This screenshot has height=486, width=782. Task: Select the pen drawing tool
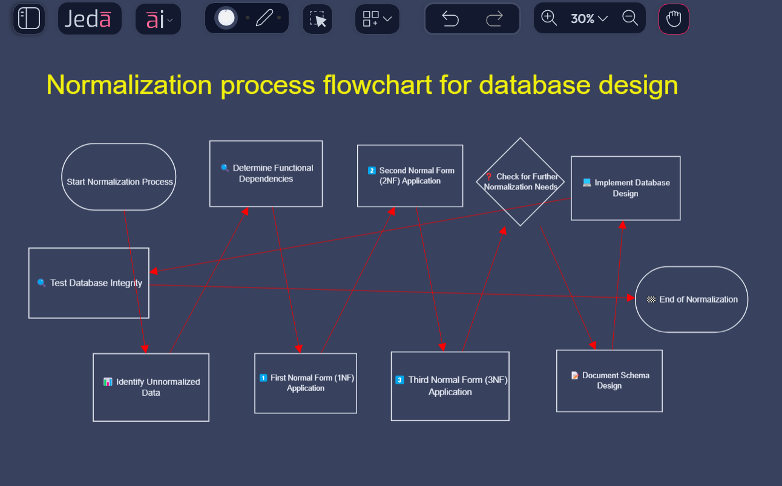264,18
